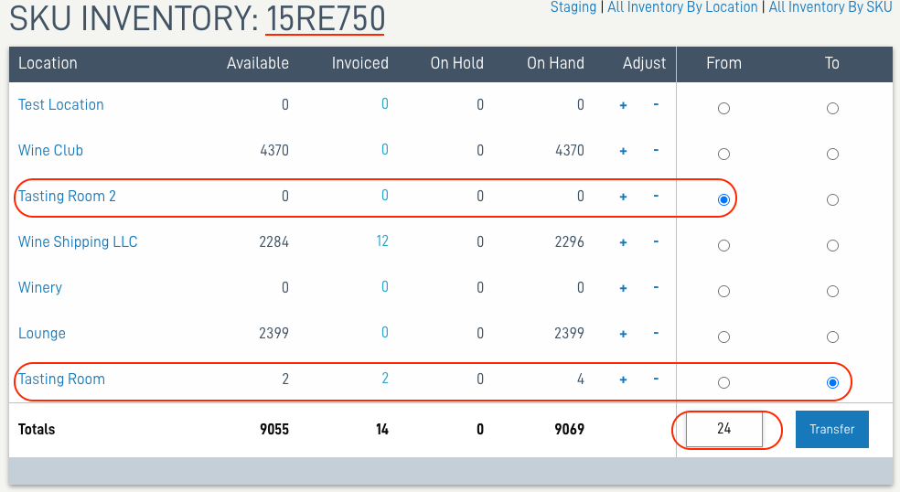This screenshot has width=900, height=492.
Task: Pick Wine Shipping LLC as From
Action: click(723, 246)
